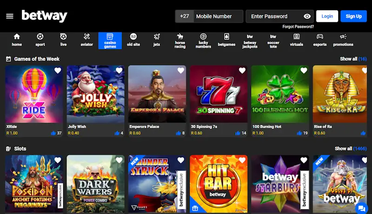372x214 pixels.
Task: Like the XRide game thumbs-up
Action: coord(53,133)
